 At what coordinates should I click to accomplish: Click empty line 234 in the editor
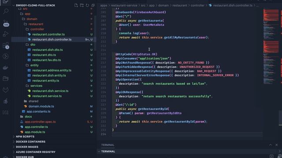point(187,134)
